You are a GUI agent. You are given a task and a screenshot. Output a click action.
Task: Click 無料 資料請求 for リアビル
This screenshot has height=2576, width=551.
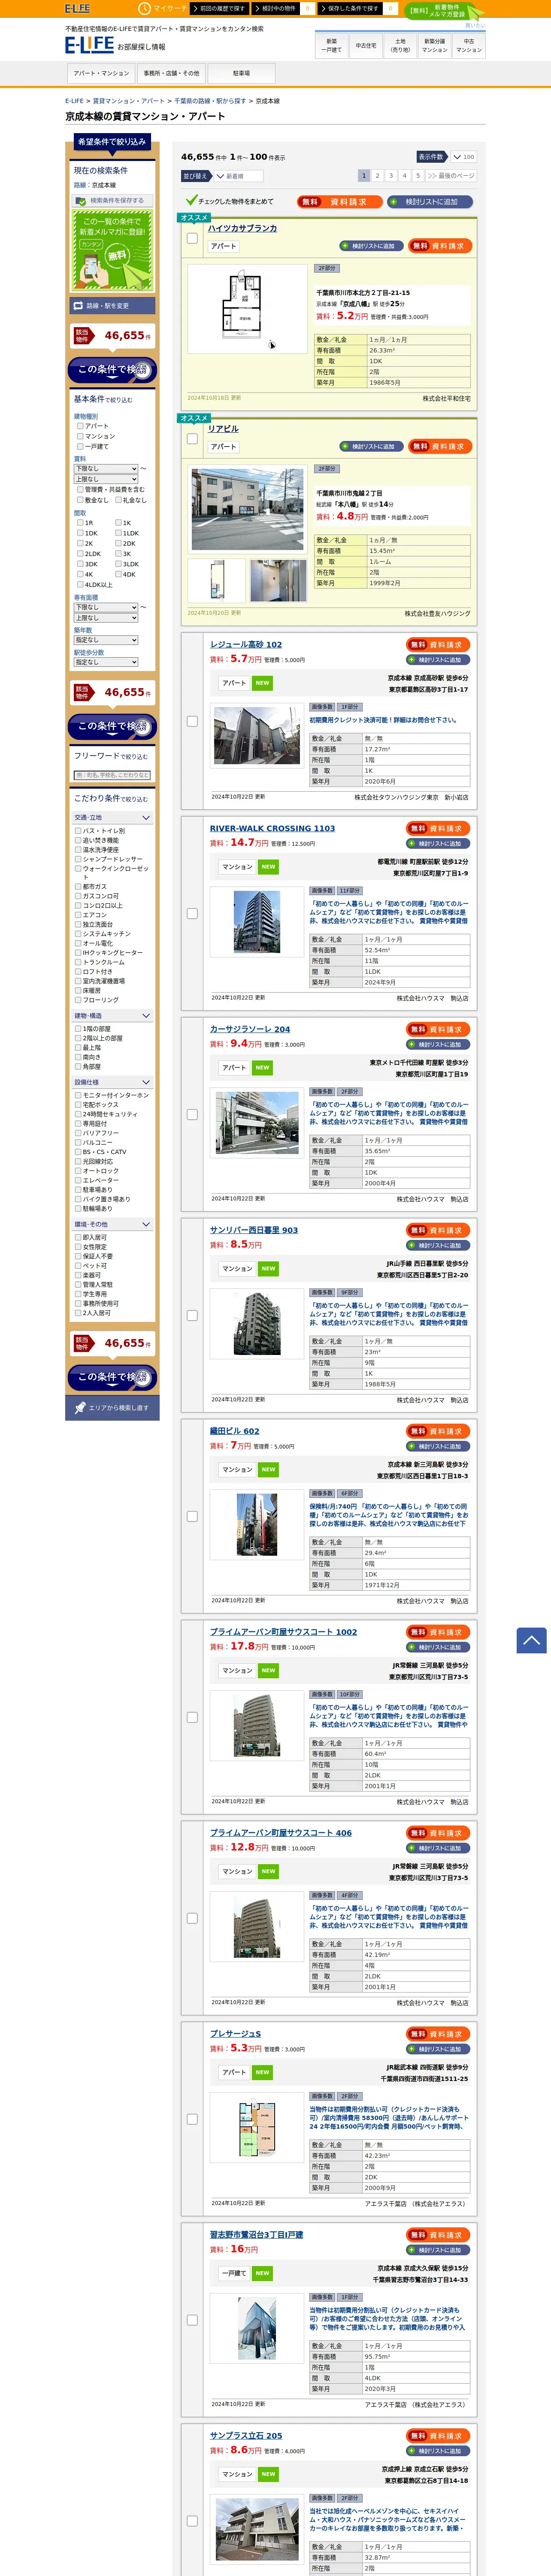439,447
